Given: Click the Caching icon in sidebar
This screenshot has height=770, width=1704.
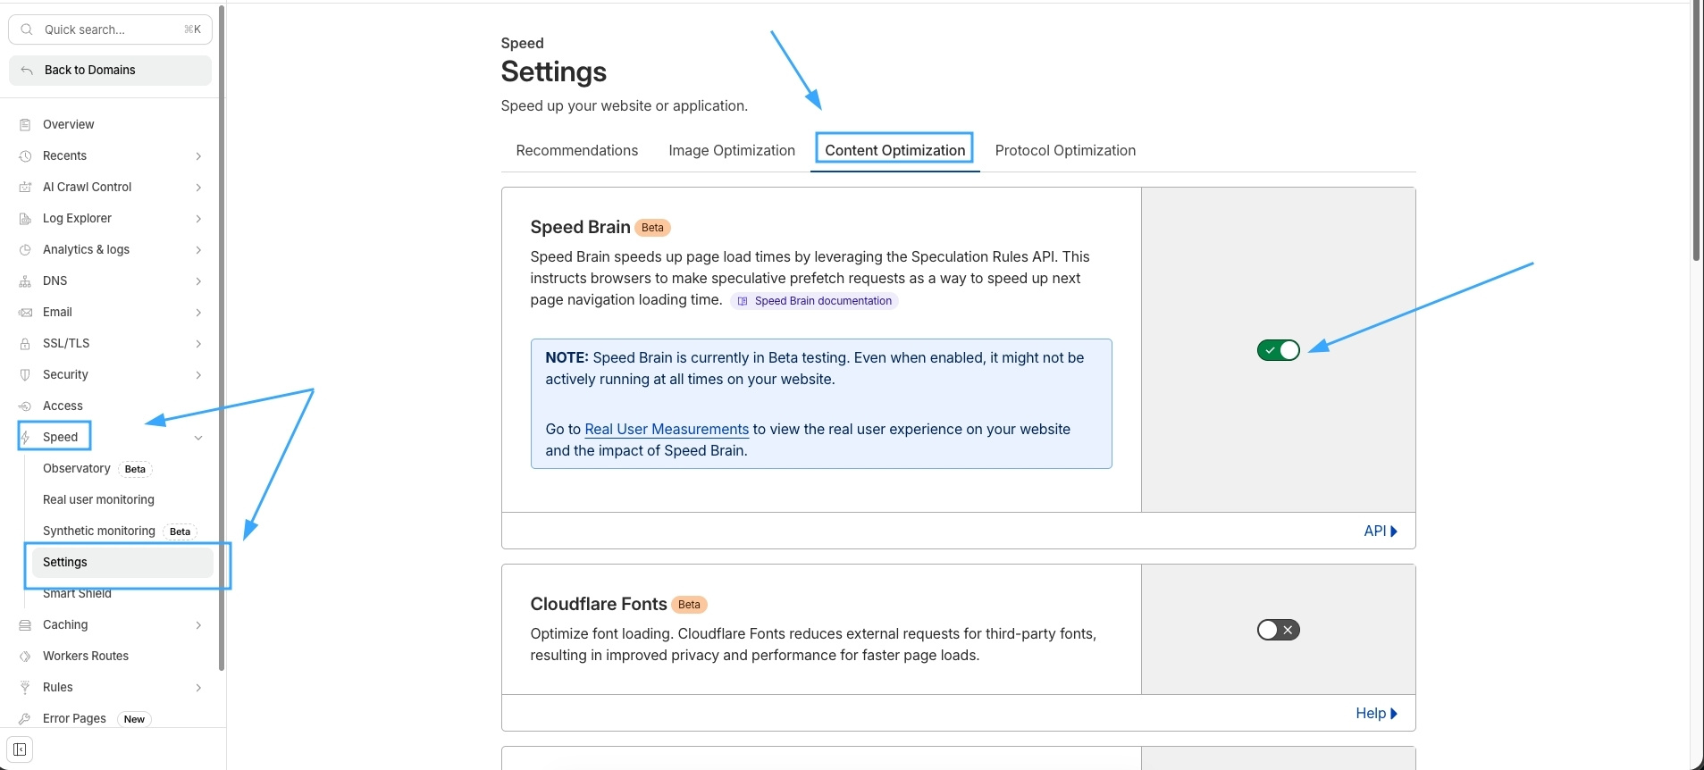Looking at the screenshot, I should (x=25, y=625).
